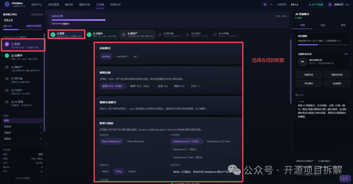This screenshot has width=353, height=184.
Task: Choose aspect ratio 横屏 16:9（B站）
Action: (x=140, y=86)
